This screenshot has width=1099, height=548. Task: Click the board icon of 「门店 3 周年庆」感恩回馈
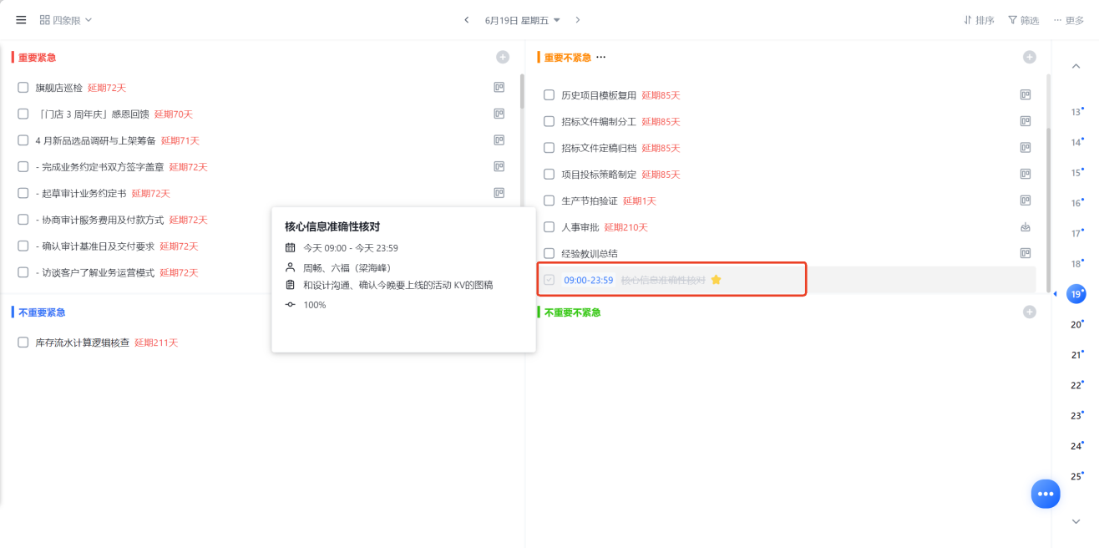pos(499,114)
